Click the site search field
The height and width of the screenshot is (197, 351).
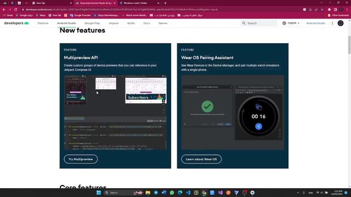point(259,23)
